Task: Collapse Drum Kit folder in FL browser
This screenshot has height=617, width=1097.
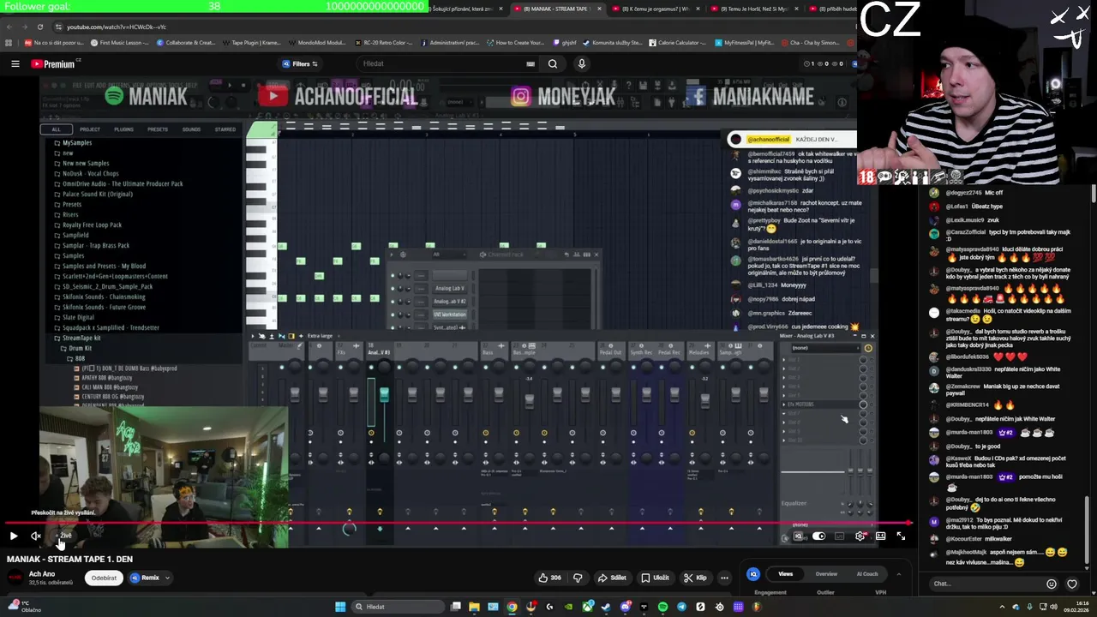Action: tap(77, 348)
